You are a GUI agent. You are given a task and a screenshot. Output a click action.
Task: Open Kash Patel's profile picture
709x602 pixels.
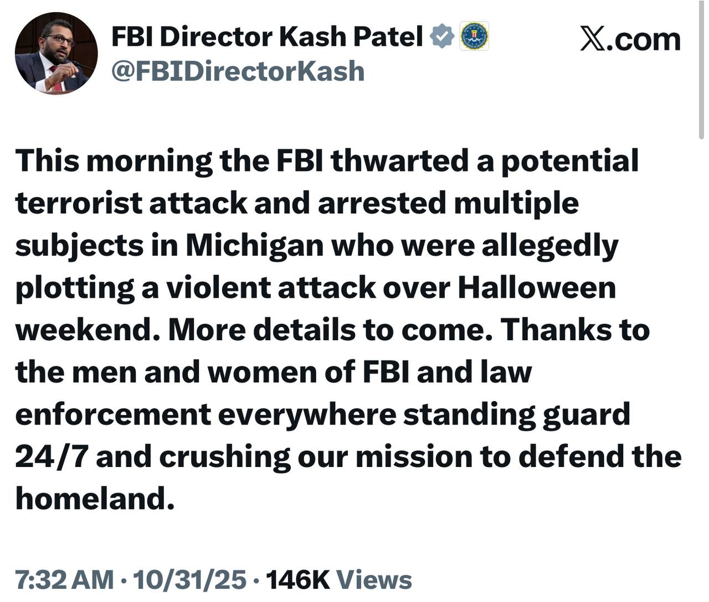click(x=56, y=54)
